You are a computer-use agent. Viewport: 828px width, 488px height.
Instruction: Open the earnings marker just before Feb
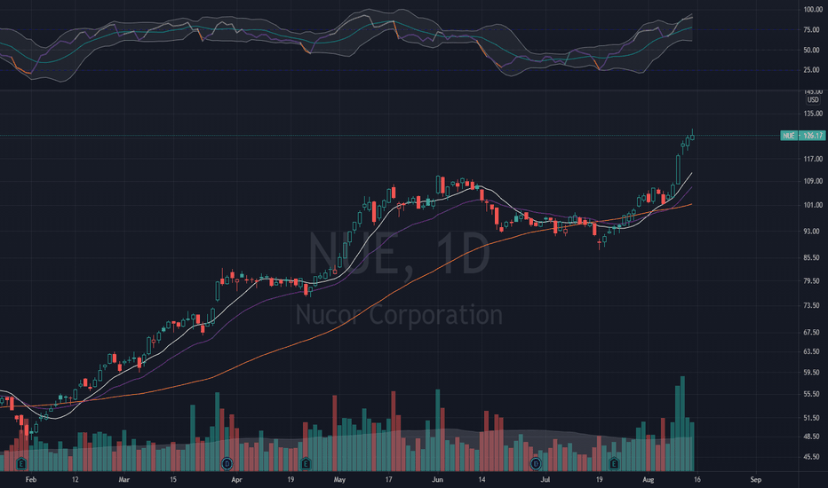click(21, 464)
